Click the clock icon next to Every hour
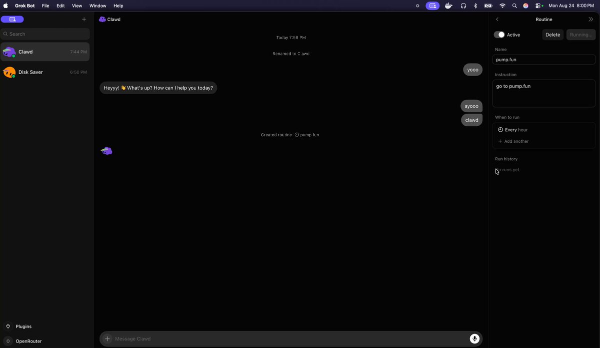 coord(500,130)
